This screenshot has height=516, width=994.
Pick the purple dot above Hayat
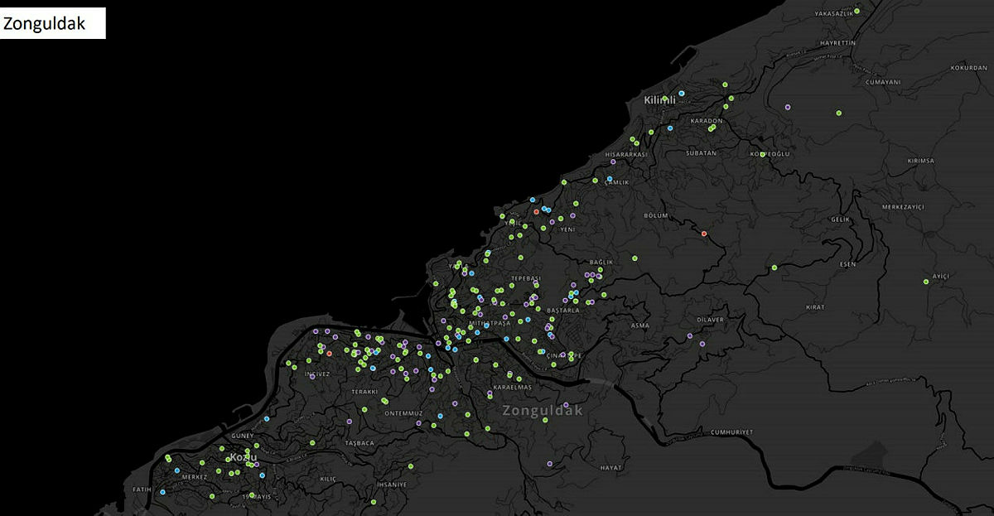[549, 464]
